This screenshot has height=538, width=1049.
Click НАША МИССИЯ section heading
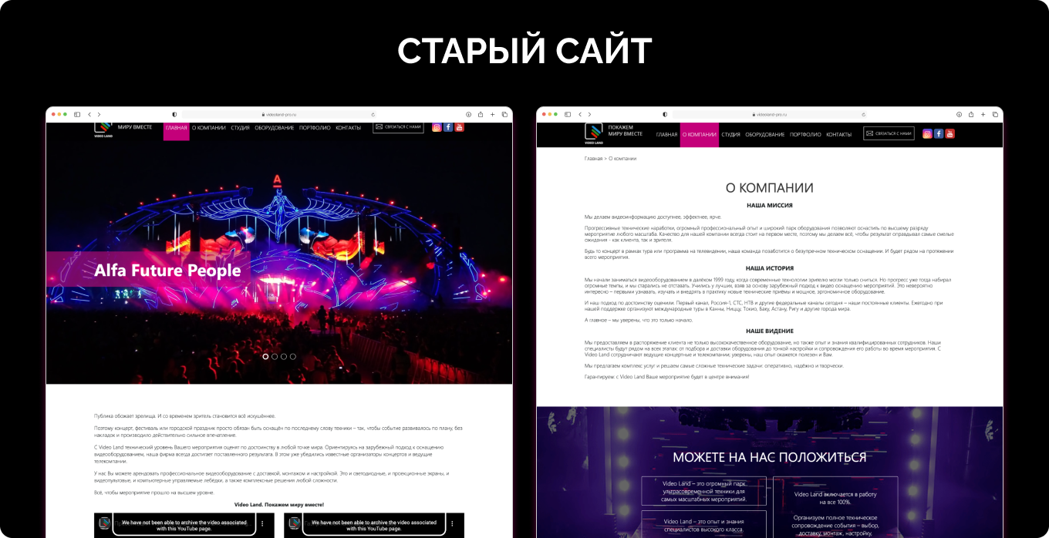coord(769,206)
